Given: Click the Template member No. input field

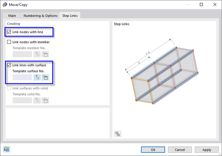Looking at the screenshot, I should coord(22,54).
